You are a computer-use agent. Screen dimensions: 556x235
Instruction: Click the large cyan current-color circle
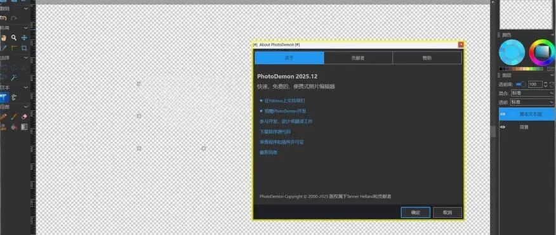(x=512, y=53)
